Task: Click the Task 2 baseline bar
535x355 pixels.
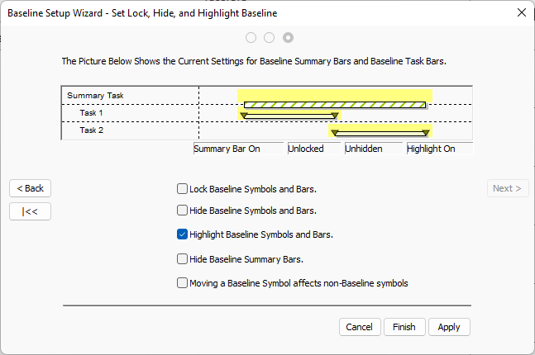Action: pyautogui.click(x=380, y=132)
